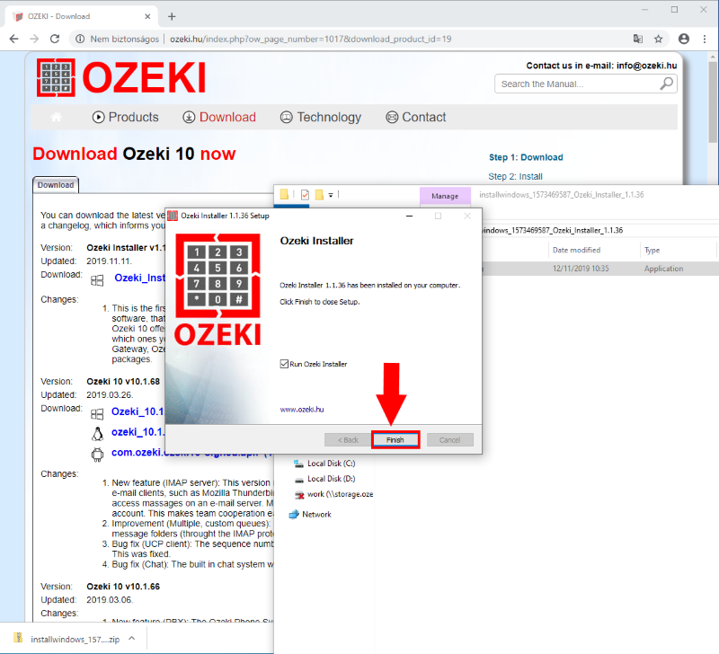The image size is (719, 654).
Task: Click the zip file icon in downloads bar
Action: (x=18, y=638)
